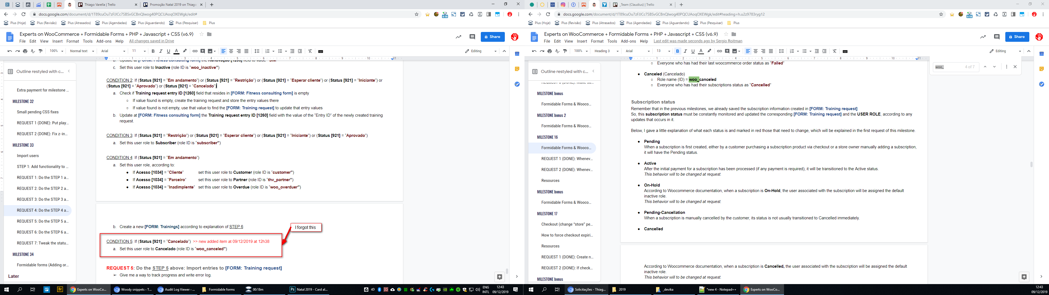The height and width of the screenshot is (295, 1049).
Task: Open the Photoshop Natal 2019 taskbar item
Action: [308, 290]
